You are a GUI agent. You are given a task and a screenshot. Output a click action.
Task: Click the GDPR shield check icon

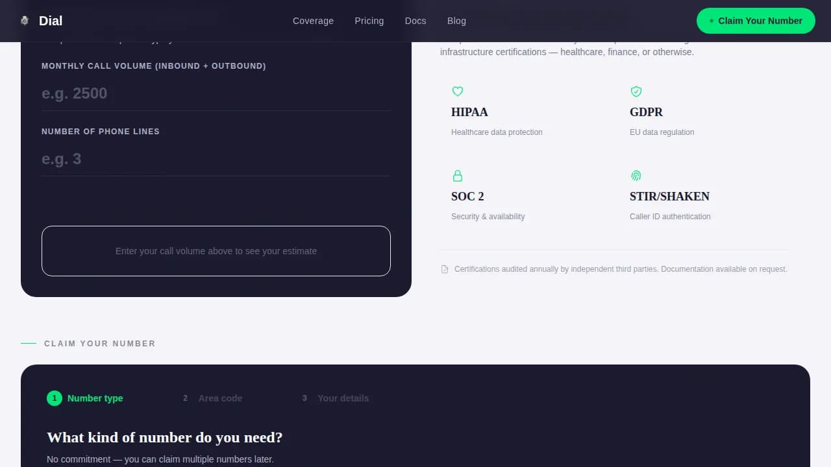click(636, 91)
